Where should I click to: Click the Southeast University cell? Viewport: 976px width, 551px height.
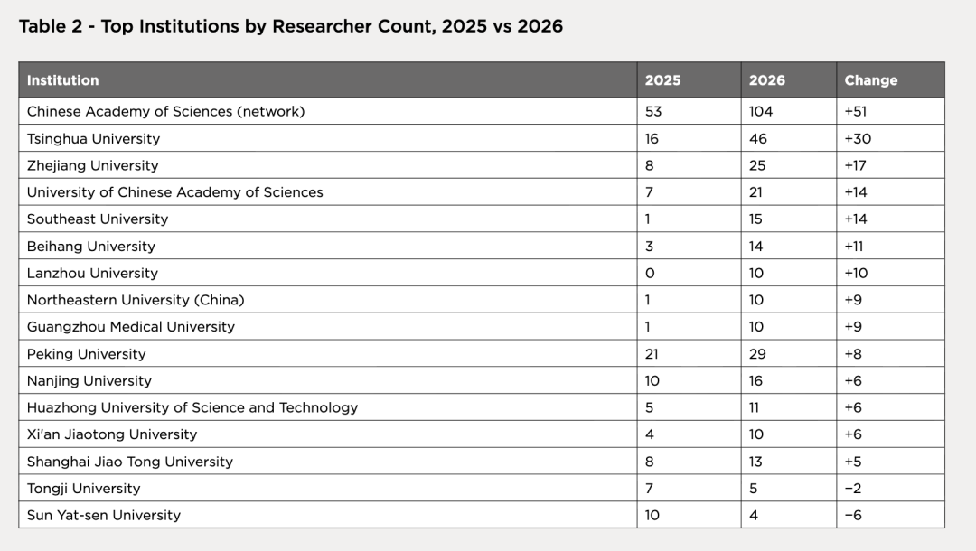pos(327,219)
